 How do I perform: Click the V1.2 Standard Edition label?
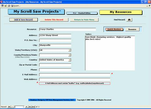point(82,13)
